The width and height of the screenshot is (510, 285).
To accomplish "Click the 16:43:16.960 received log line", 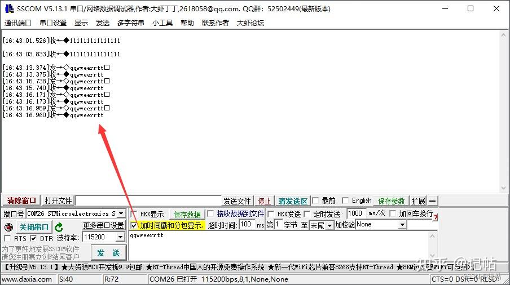I will click(53, 115).
